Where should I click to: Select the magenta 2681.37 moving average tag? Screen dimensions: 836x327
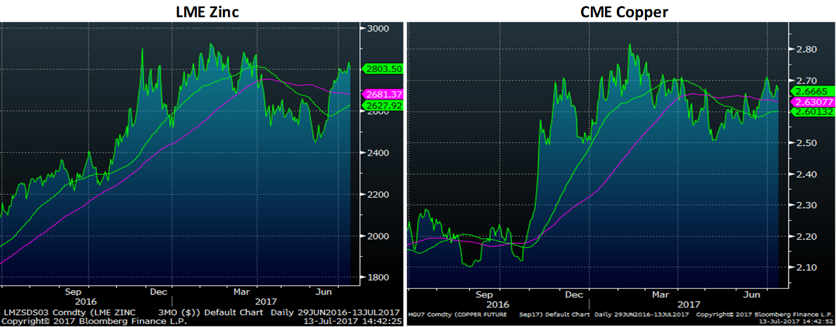383,94
